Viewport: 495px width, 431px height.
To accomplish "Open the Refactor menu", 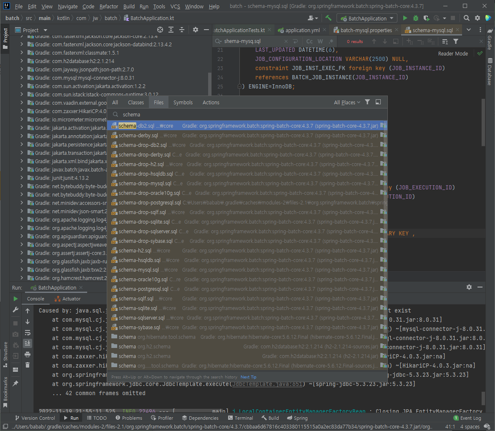I will click(x=108, y=6).
